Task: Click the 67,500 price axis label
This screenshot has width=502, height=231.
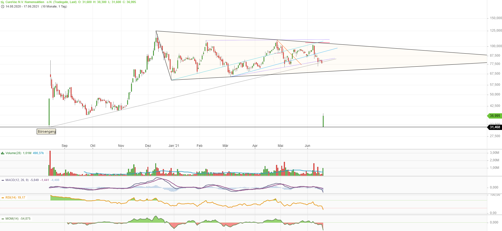Action: tap(495, 74)
